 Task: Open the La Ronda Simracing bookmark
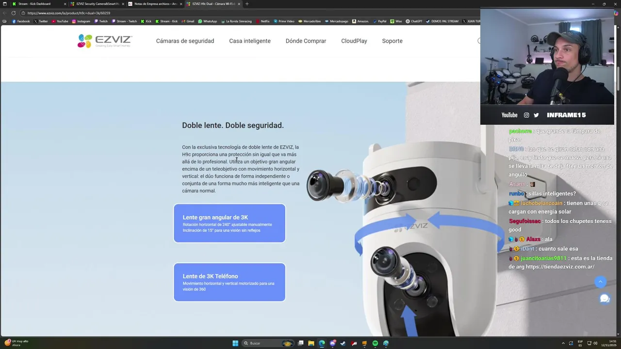coord(236,21)
